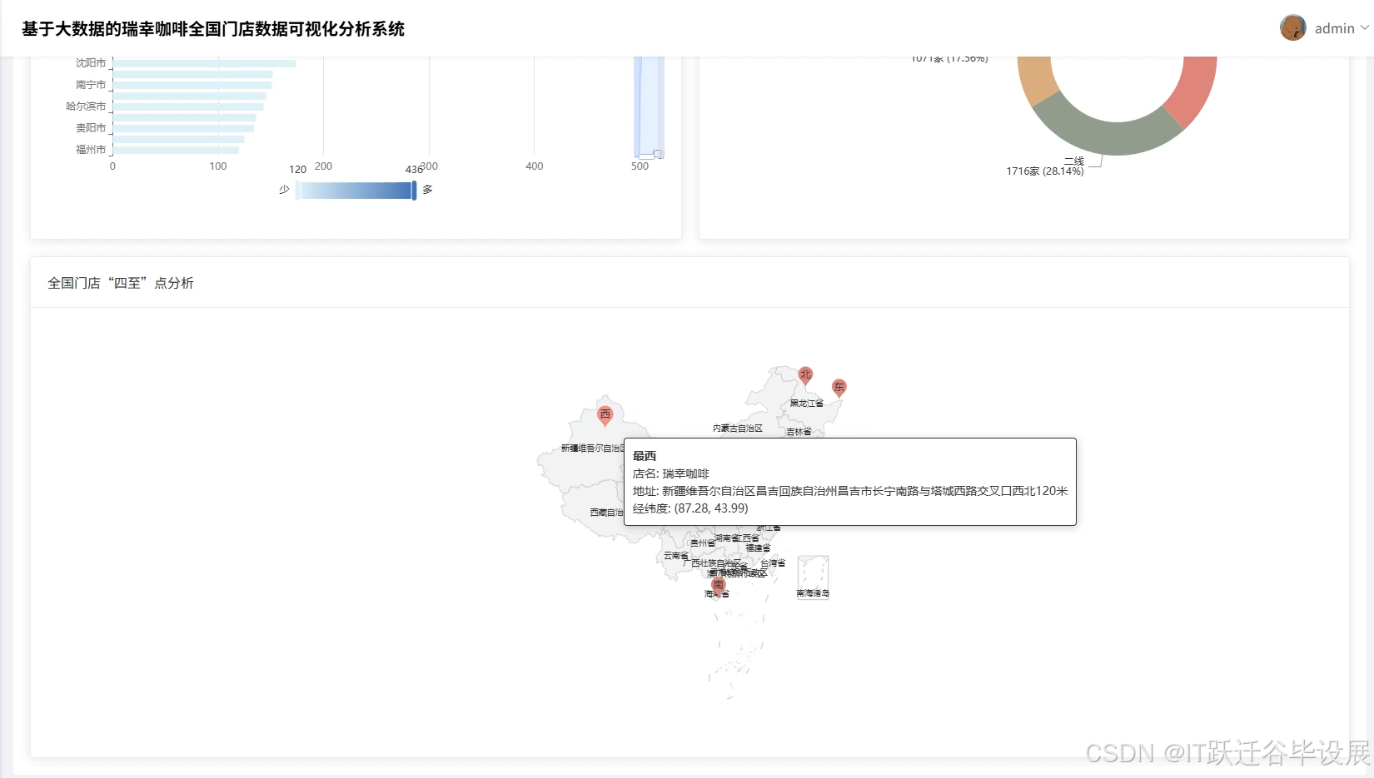This screenshot has height=778, width=1374.
Task: Click the 南宁市 axis label
Action: 91,85
